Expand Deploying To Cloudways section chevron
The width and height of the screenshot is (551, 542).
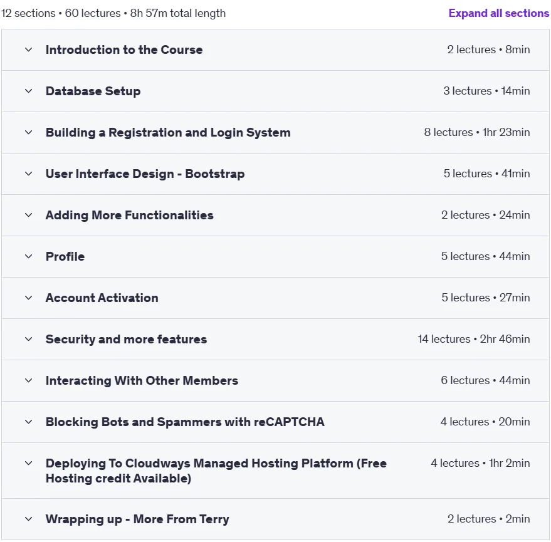point(29,463)
